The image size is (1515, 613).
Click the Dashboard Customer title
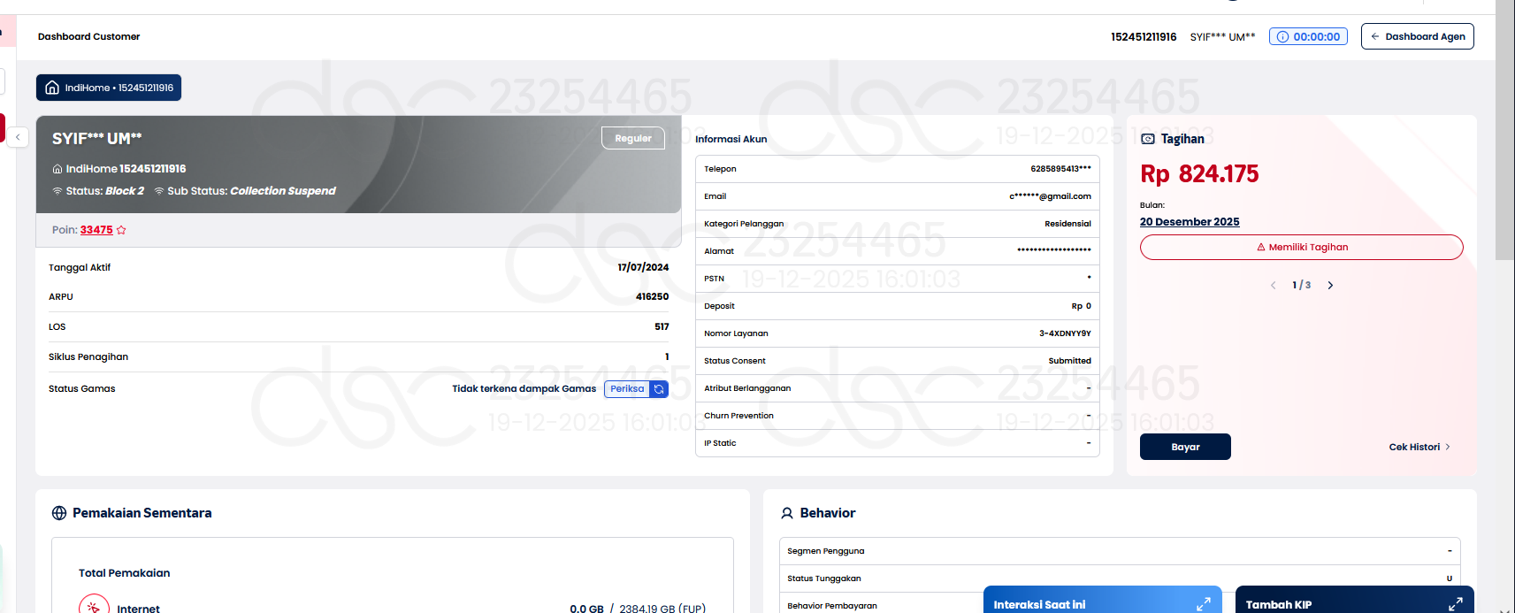pos(88,36)
